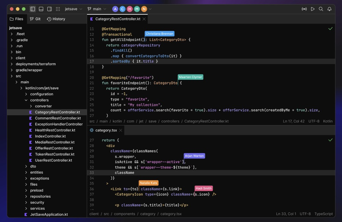Click the collaboration broadcast icon
Screen dimensions: 342x222
[304, 9]
